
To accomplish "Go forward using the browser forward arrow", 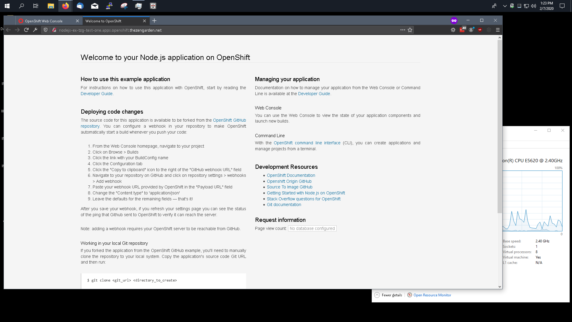I will (17, 30).
